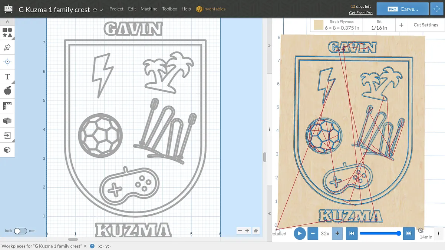Click the canvas vertical scrollbar

[265, 157]
